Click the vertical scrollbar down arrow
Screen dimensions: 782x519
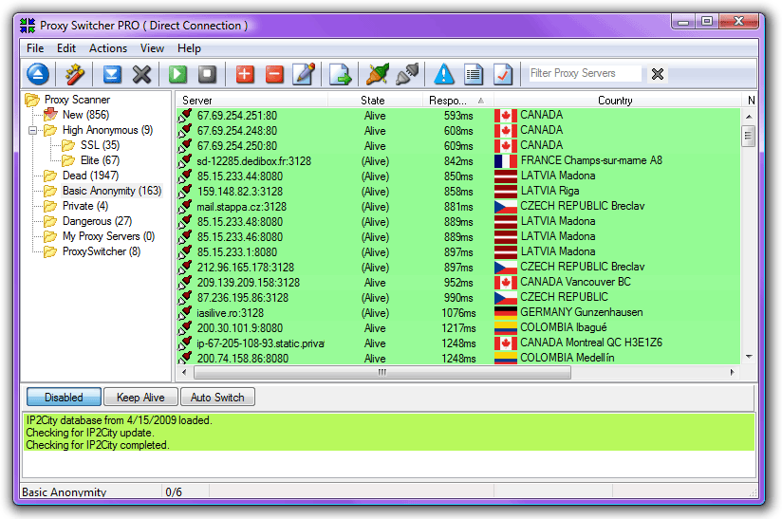749,357
